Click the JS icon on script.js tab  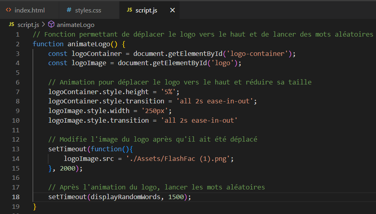coord(130,10)
